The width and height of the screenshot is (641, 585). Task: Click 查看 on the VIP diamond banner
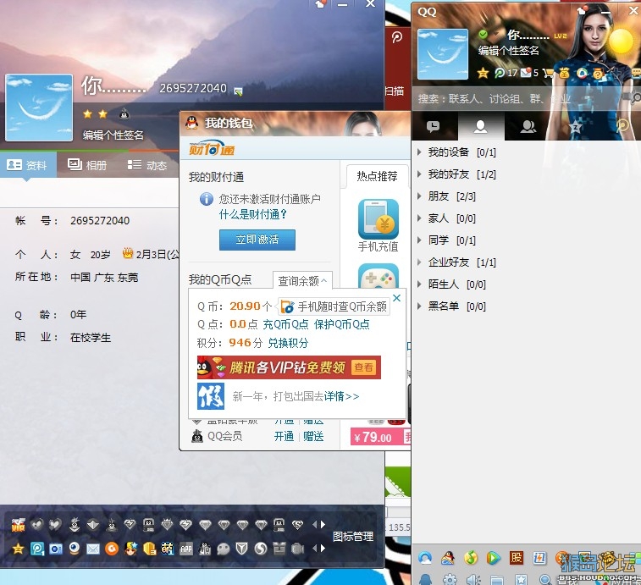[363, 367]
